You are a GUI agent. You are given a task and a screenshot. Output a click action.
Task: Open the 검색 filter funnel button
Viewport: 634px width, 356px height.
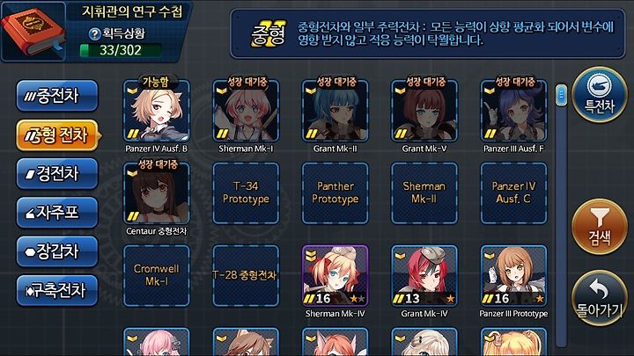[x=600, y=227]
